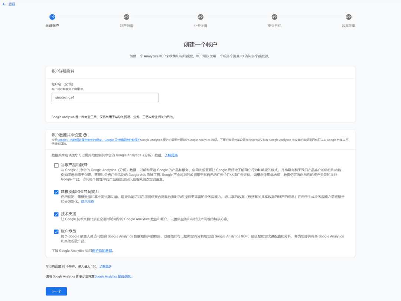
Task: Click the 账户名 input field
Action: pos(105,97)
